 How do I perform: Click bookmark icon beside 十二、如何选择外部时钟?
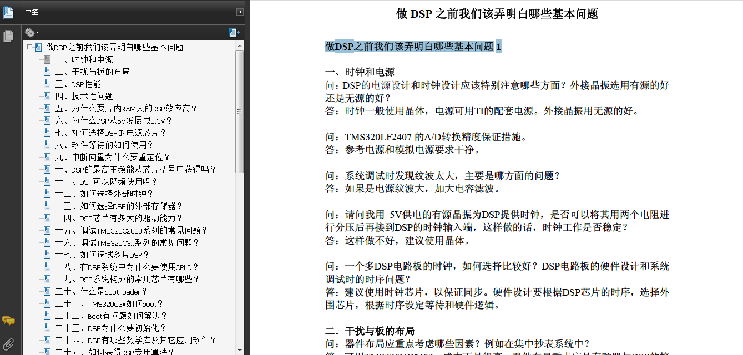[x=47, y=194]
